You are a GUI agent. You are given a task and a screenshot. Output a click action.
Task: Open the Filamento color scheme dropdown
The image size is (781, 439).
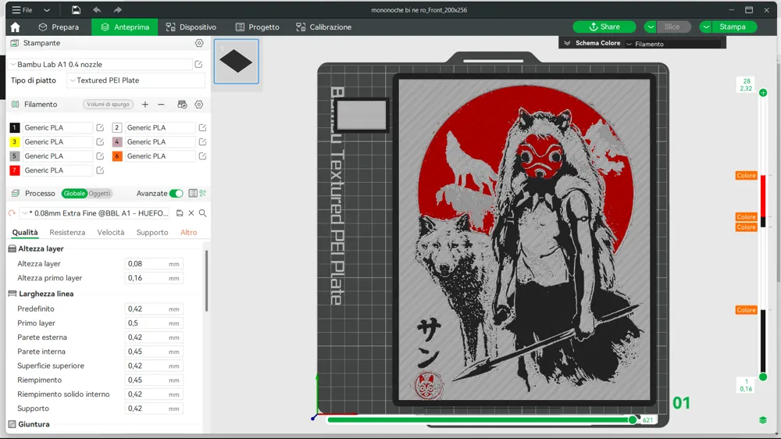672,44
